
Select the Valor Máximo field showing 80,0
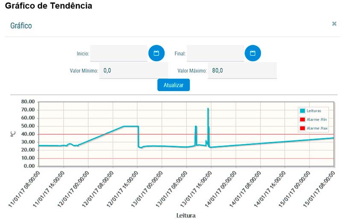[x=242, y=71]
